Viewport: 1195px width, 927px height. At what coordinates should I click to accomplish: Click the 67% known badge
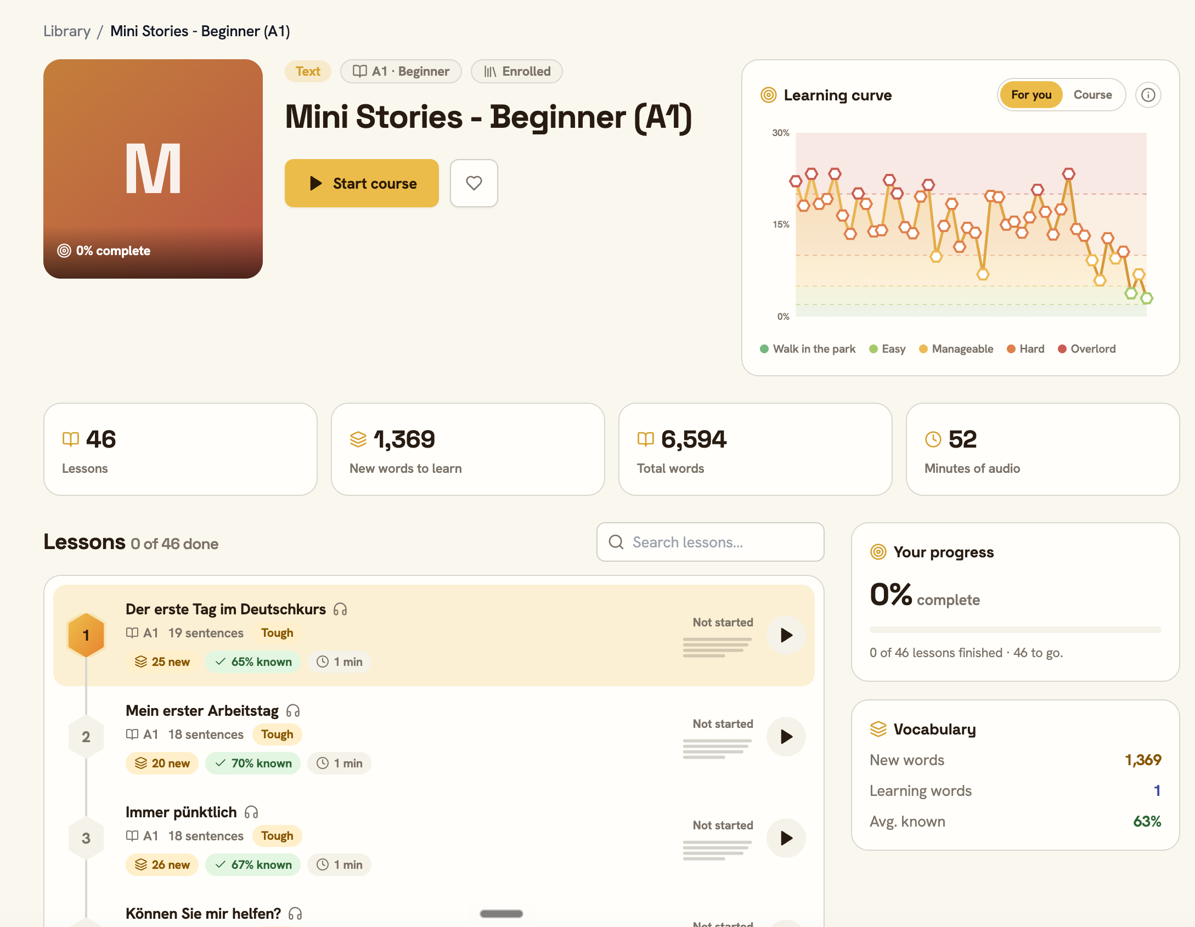[253, 864]
